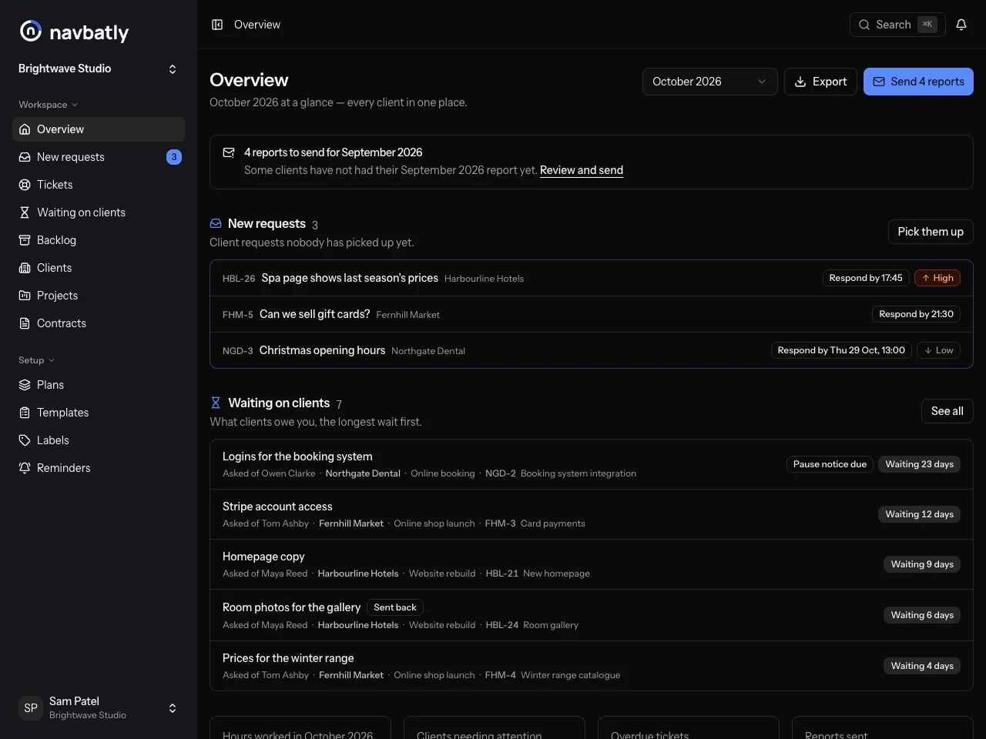
Task: Go to Backlog in sidebar
Action: 99,240
